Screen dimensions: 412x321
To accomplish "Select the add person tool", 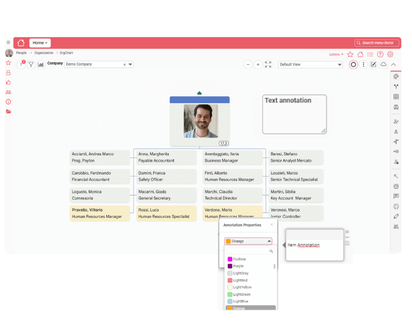I will pos(396,122).
